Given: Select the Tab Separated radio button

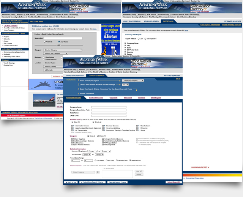Looking at the screenshot, I should (145, 39).
